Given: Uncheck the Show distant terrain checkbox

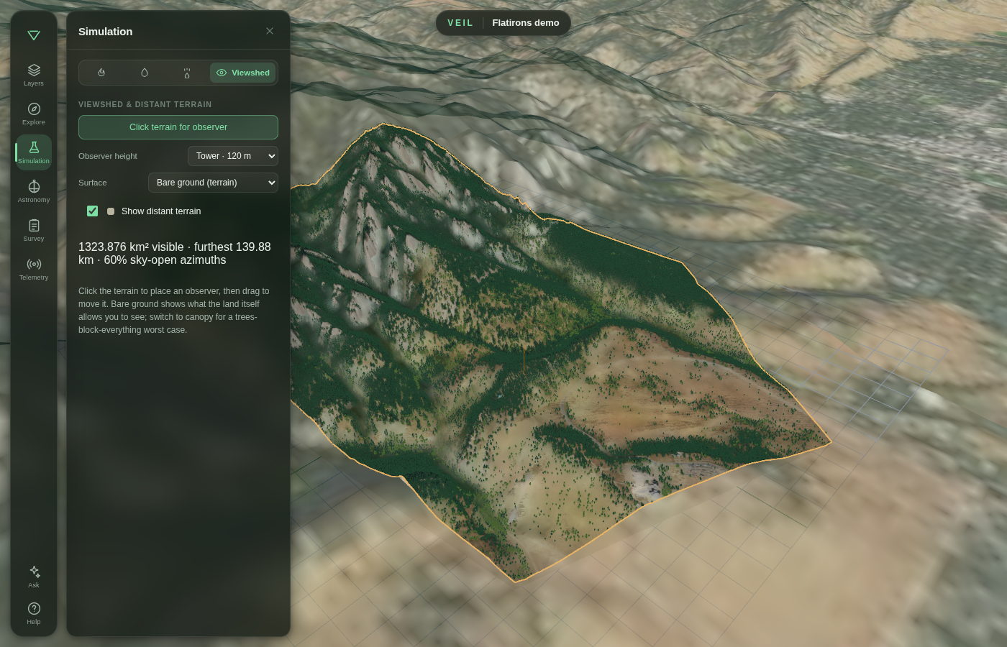Looking at the screenshot, I should (x=92, y=211).
